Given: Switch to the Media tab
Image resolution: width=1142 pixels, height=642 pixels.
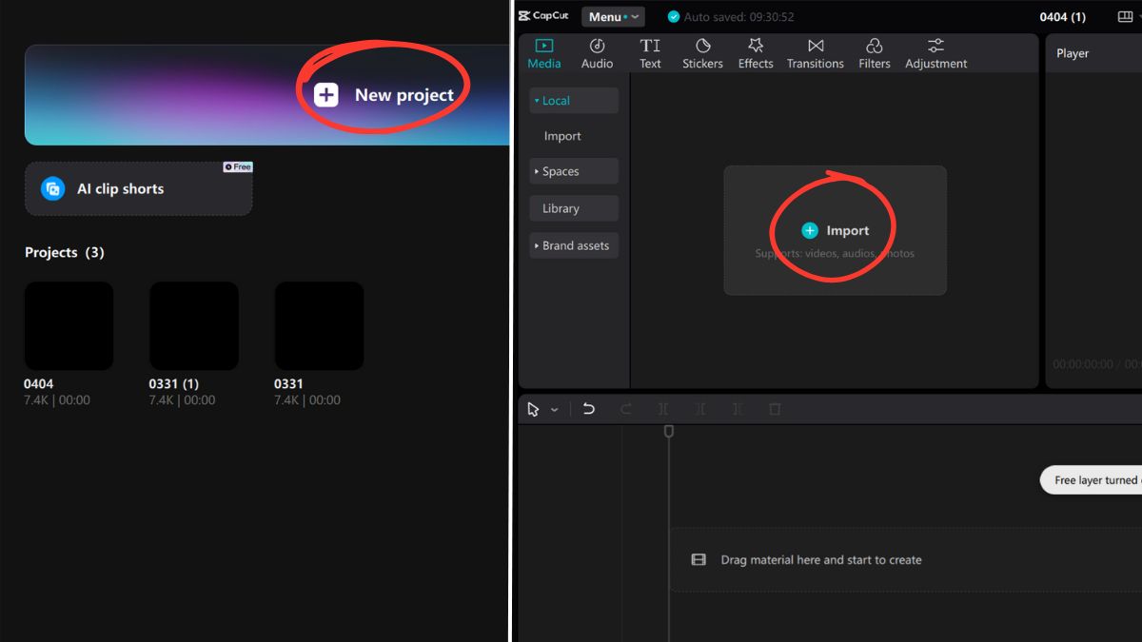Looking at the screenshot, I should pos(544,53).
